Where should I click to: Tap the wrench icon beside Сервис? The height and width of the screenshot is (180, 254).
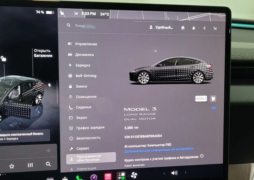(71, 149)
